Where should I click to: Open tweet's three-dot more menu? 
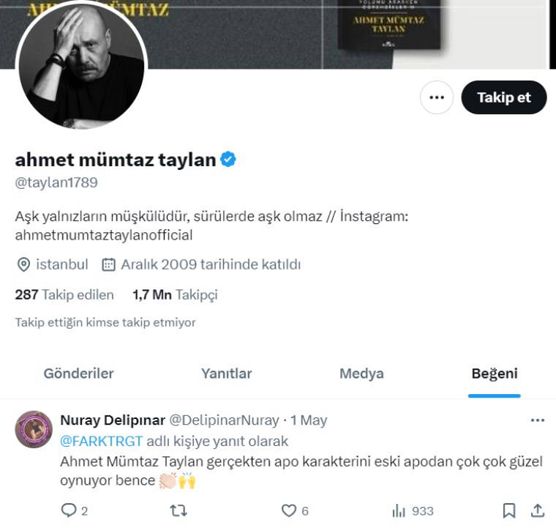538,420
